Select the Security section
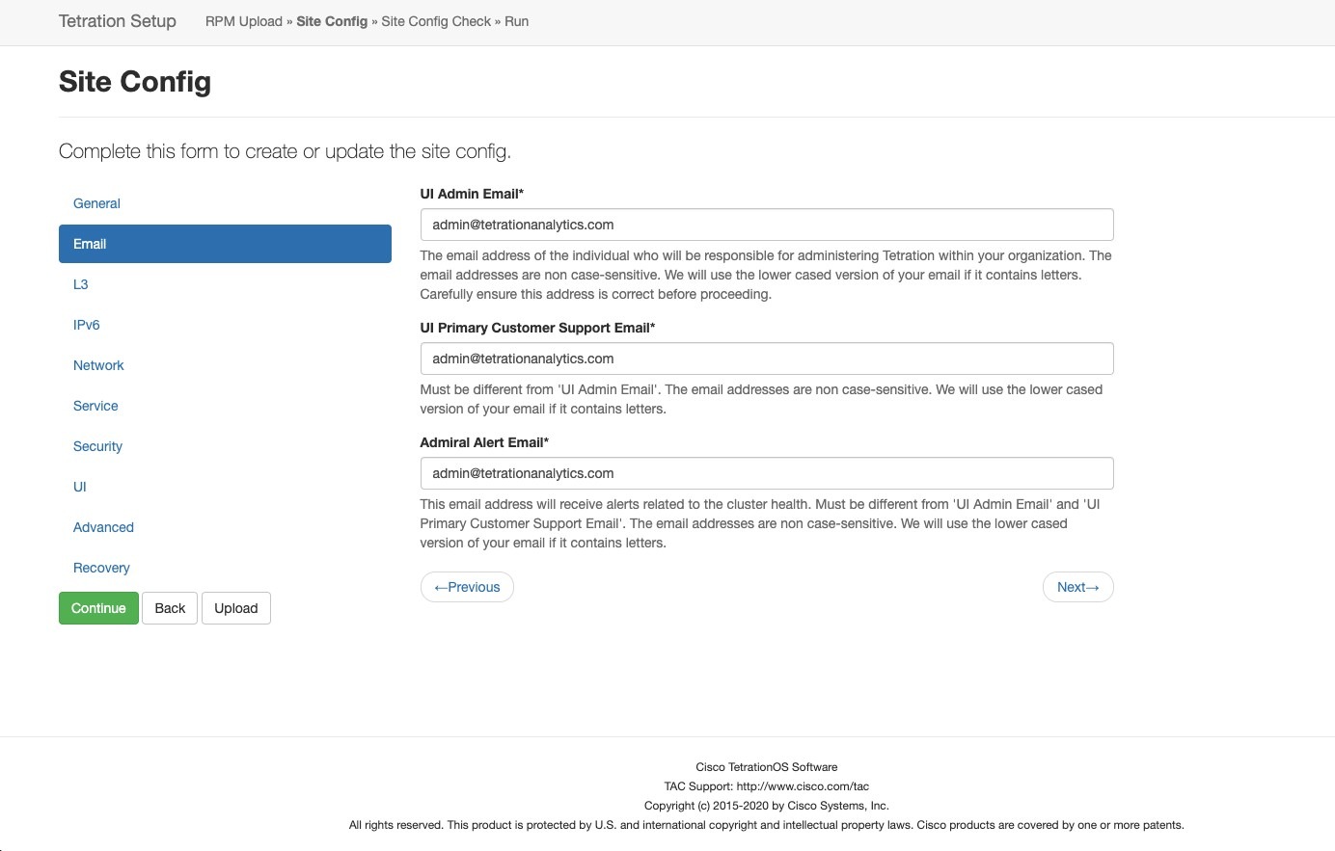This screenshot has height=851, width=1335. 97,446
